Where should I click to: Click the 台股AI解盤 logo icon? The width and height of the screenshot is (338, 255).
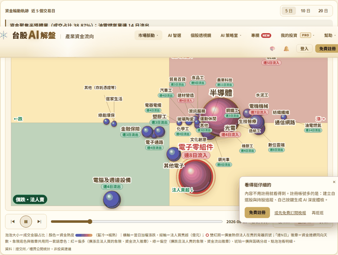[x=4, y=35]
